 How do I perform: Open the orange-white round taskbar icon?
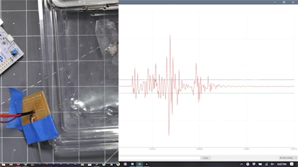(x=118, y=164)
